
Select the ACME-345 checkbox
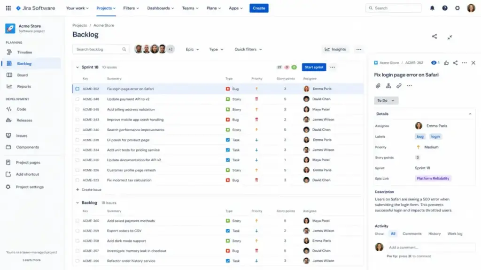pos(78,109)
